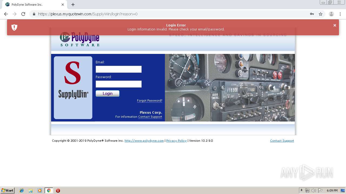Open the Privacy Policy link
The image size is (346, 194).
coord(176,141)
